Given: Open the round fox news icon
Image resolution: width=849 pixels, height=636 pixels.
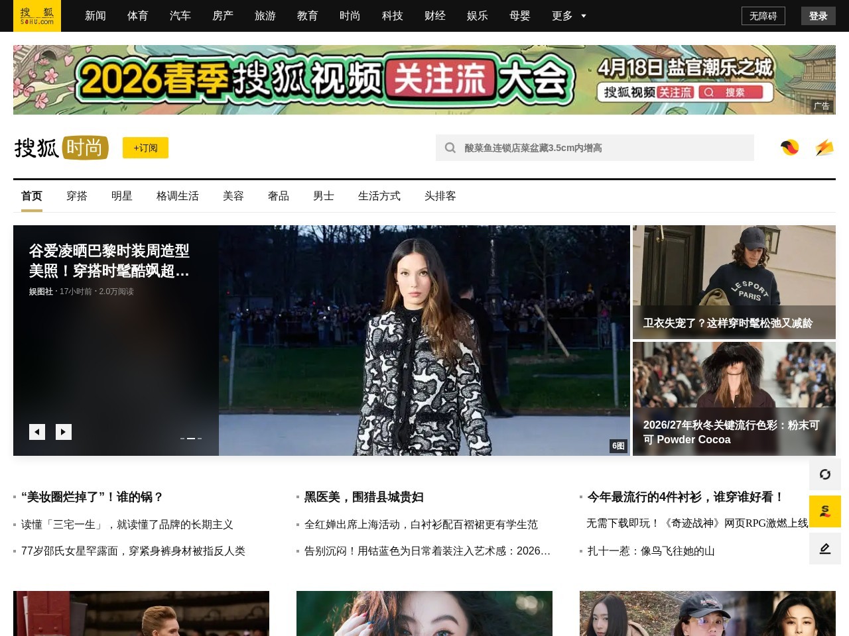Looking at the screenshot, I should pyautogui.click(x=789, y=148).
